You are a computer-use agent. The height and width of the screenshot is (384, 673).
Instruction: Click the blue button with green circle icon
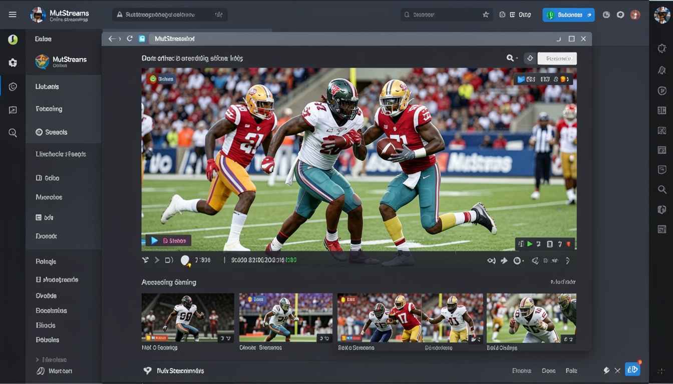click(568, 15)
